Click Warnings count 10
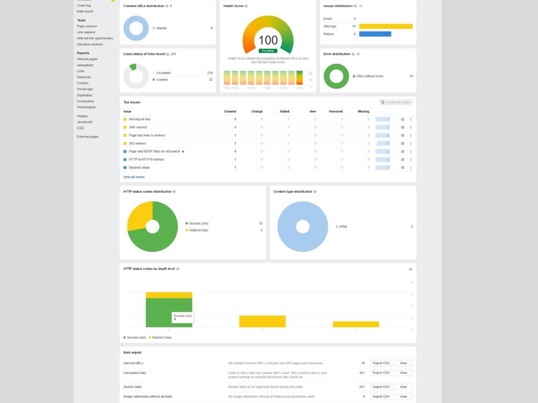The height and width of the screenshot is (403, 538). [x=354, y=26]
